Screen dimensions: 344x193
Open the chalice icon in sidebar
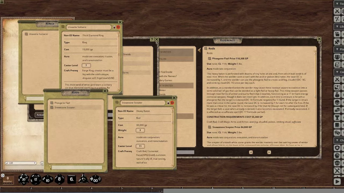coord(337,118)
